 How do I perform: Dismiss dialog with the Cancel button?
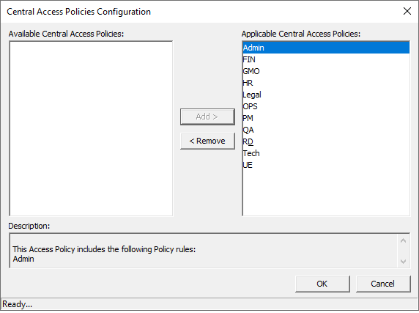coord(383,284)
